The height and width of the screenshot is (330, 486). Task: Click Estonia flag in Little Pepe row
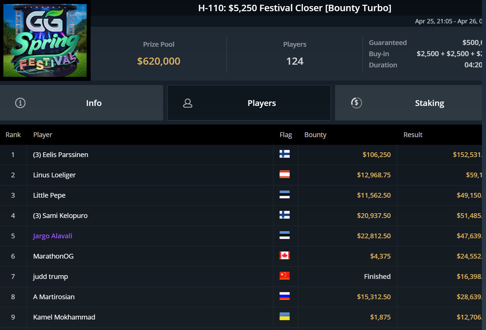click(x=285, y=195)
